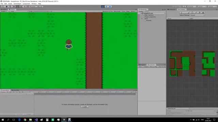The image size is (218, 122).
Task: Switch to the Project tab
Action: tap(142, 65)
